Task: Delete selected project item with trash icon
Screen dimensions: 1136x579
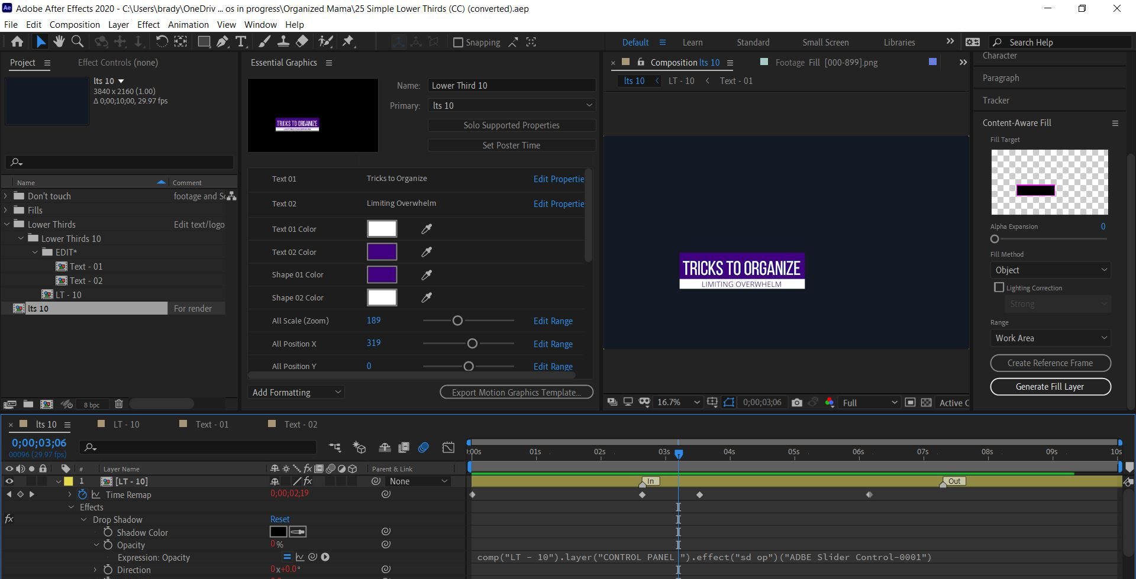Action: (119, 404)
